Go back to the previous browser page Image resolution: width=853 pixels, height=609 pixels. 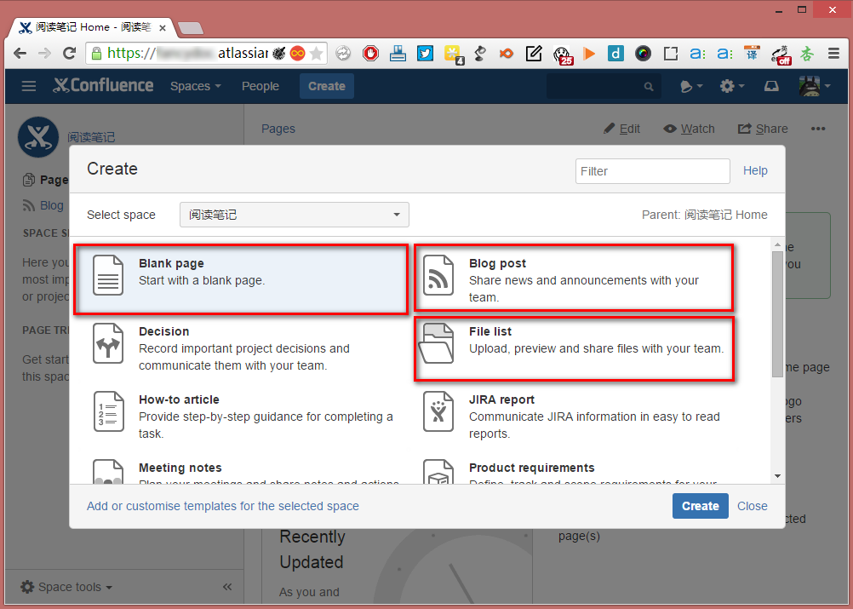tap(20, 54)
